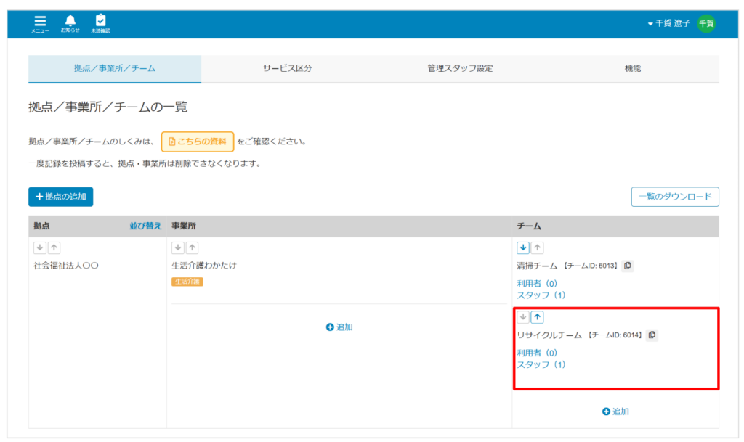Click the 生活介護 orange tag

pos(187,282)
